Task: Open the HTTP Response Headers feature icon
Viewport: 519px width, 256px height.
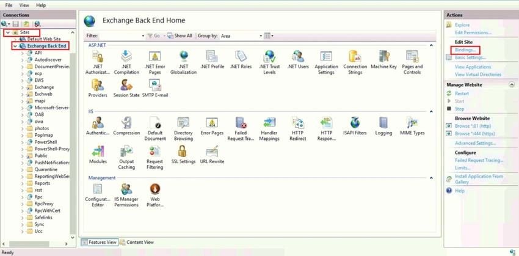Action: [x=327, y=123]
